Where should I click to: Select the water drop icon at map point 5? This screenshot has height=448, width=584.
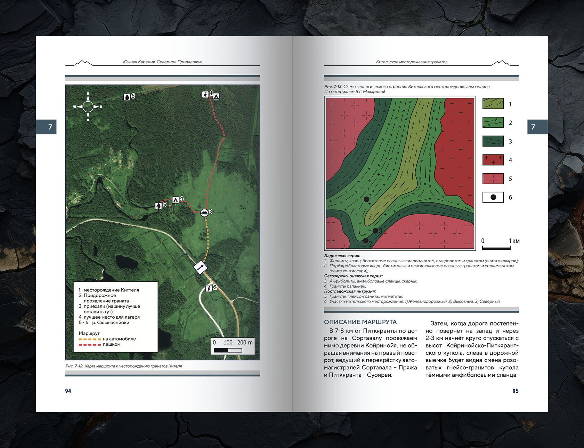coord(159,206)
